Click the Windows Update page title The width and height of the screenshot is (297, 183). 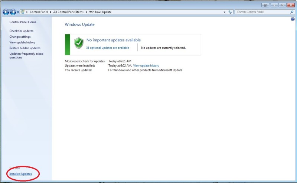[79, 24]
